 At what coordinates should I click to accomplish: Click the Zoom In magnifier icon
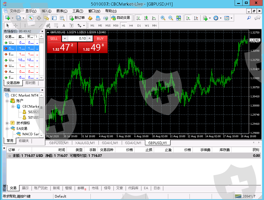pyautogui.click(x=163, y=18)
